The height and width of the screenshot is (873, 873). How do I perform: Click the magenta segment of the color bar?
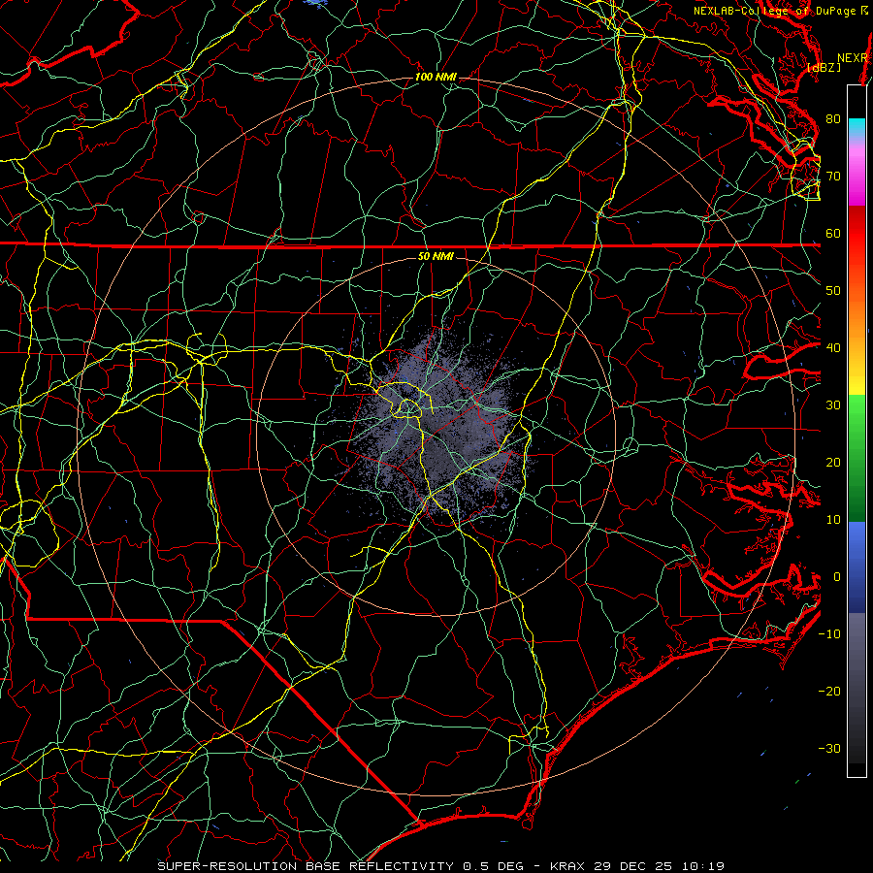(x=857, y=181)
